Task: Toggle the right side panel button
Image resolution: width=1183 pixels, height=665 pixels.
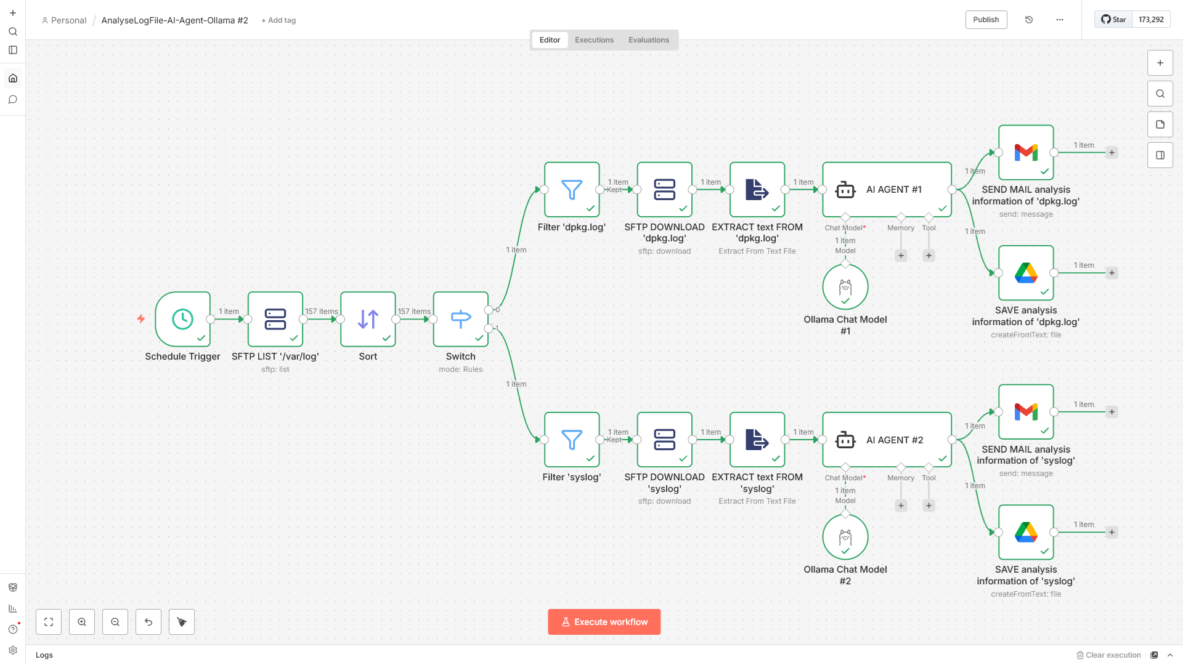Action: tap(1160, 155)
